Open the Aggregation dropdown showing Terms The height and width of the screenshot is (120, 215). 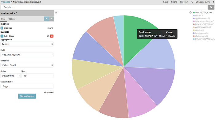pos(27,44)
